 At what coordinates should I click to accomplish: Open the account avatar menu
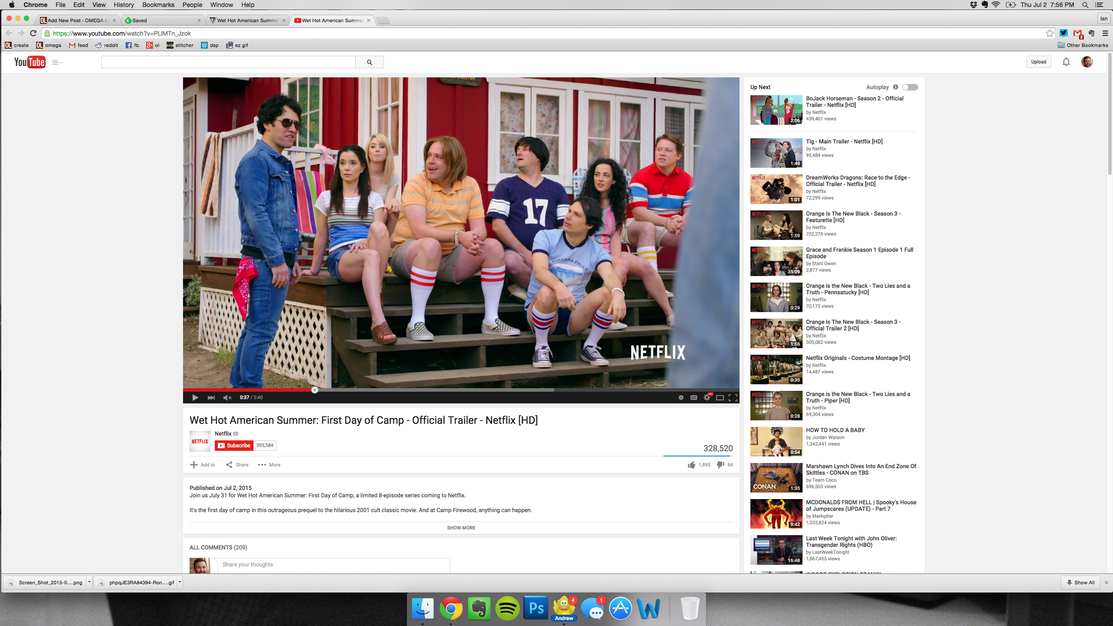1087,62
